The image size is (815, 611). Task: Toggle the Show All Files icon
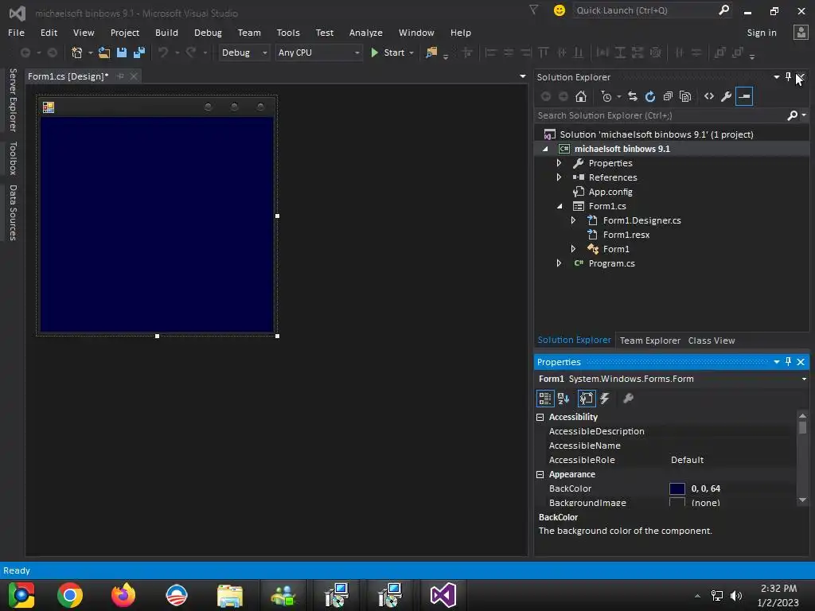point(685,96)
